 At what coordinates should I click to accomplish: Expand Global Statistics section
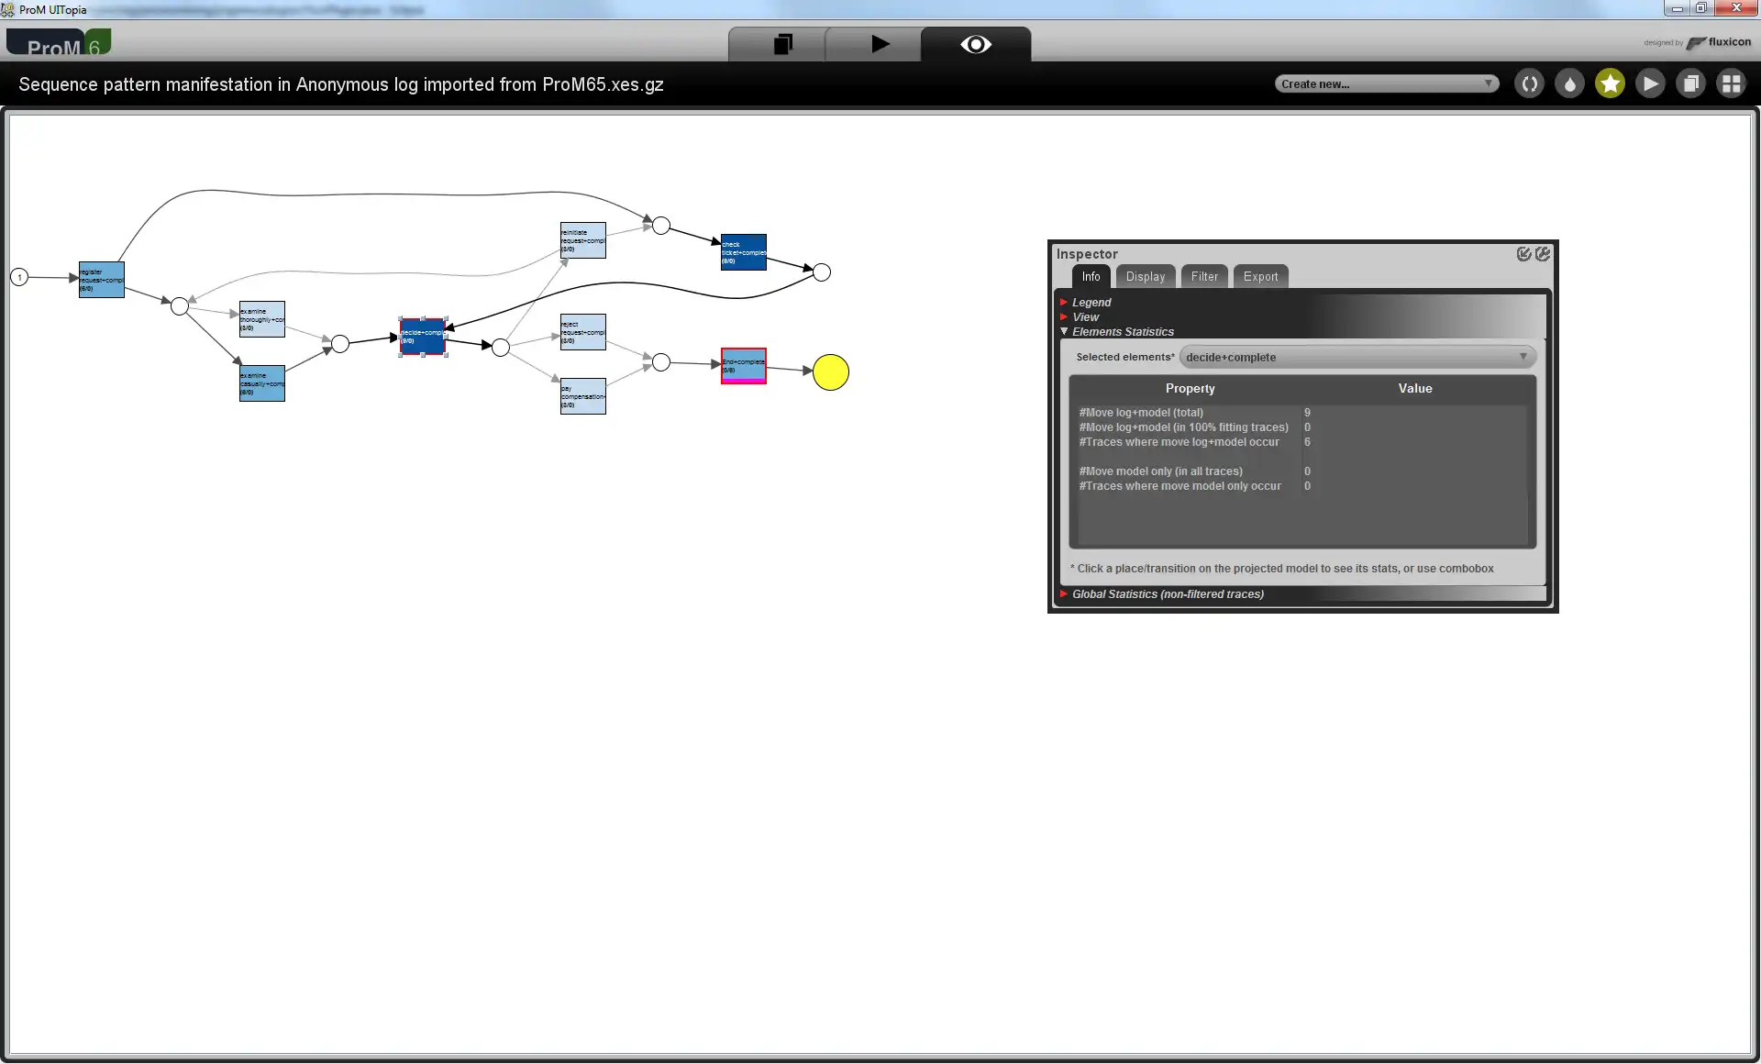1066,593
